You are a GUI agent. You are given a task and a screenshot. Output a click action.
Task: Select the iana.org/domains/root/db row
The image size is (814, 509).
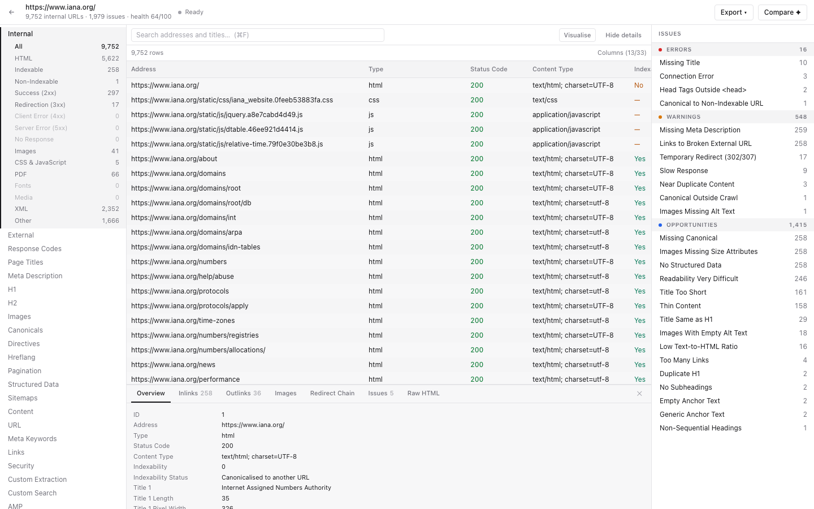(389, 203)
